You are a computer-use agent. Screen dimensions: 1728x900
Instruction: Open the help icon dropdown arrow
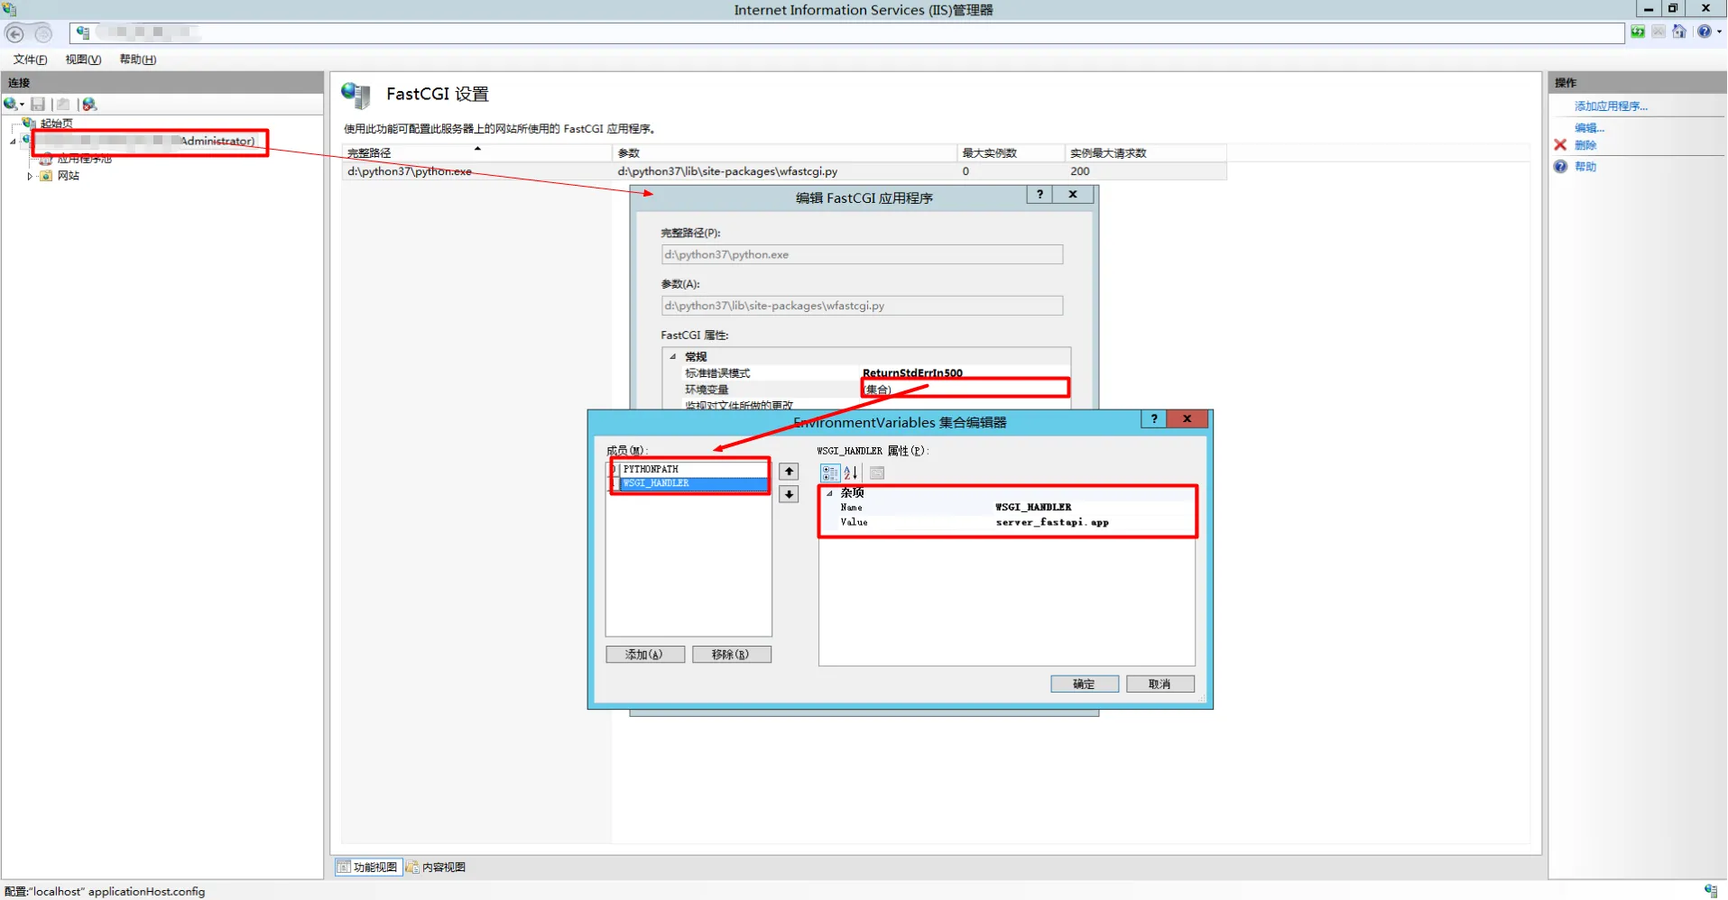[x=1719, y=32]
